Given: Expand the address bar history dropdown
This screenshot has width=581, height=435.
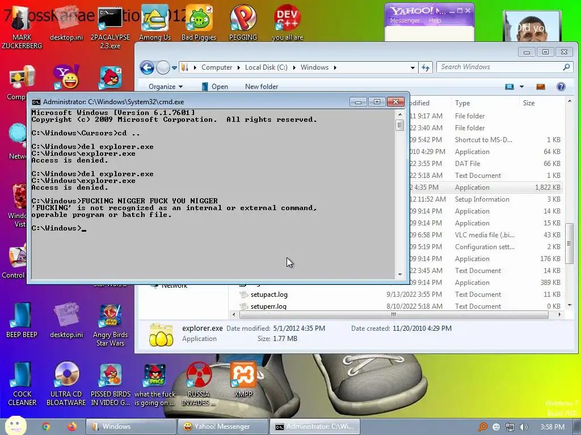Looking at the screenshot, I should 412,68.
